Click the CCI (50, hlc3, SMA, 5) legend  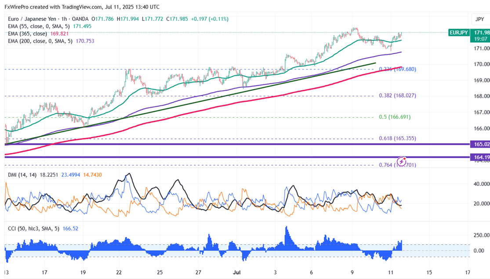tap(33, 229)
